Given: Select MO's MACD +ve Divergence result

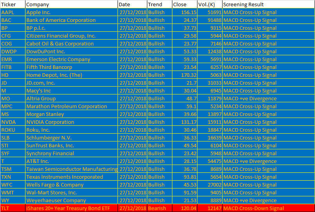Looking at the screenshot, I should (269, 98).
